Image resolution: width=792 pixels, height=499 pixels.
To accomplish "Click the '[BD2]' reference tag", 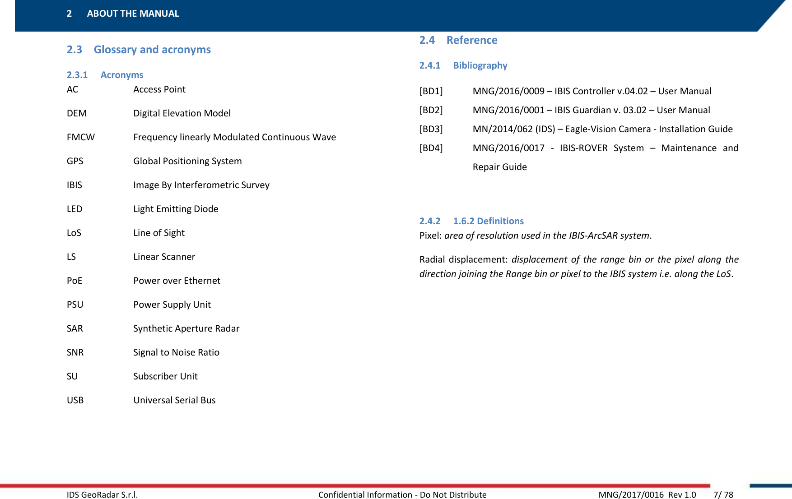I will pos(431,110).
